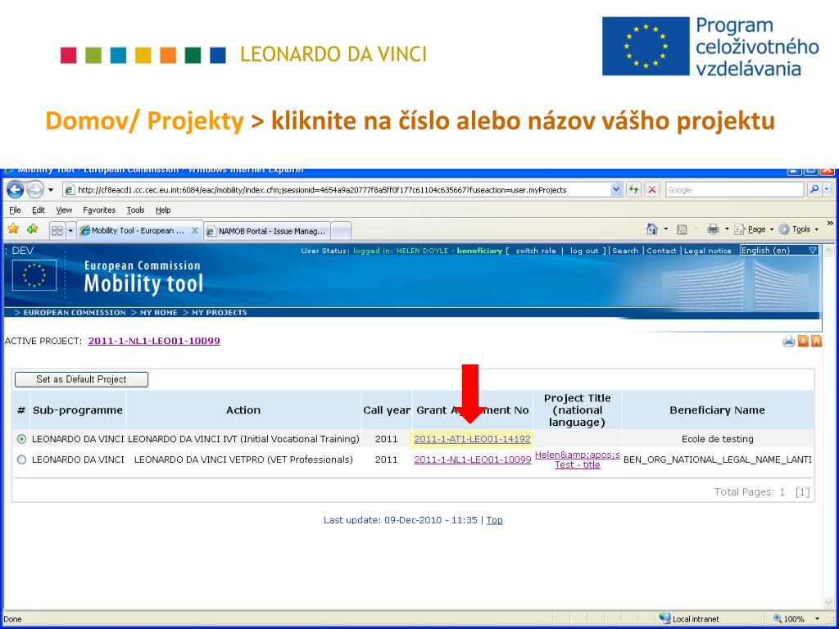The width and height of the screenshot is (839, 629).
Task: Open the Favorites menu
Action: tap(99, 210)
